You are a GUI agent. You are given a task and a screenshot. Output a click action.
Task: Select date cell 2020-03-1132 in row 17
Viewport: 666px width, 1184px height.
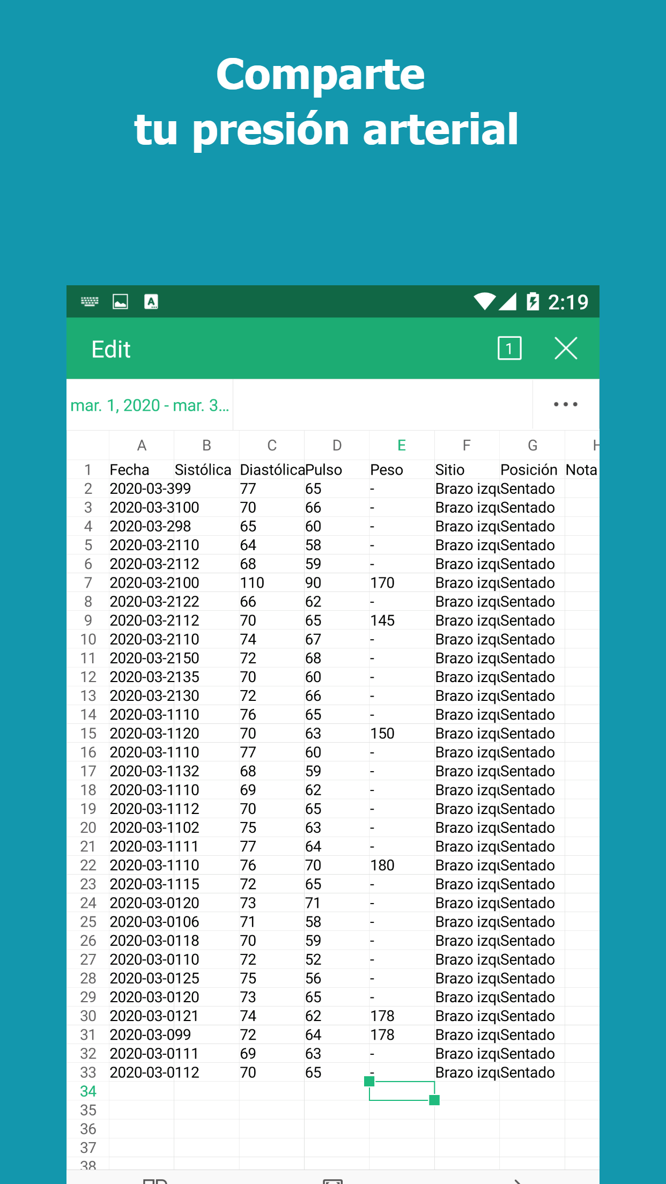[x=142, y=771]
